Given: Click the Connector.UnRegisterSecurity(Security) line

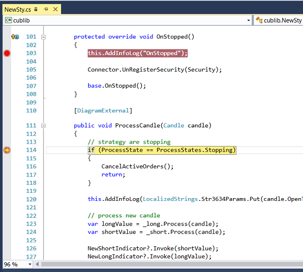Looking at the screenshot, I should (x=155, y=70).
